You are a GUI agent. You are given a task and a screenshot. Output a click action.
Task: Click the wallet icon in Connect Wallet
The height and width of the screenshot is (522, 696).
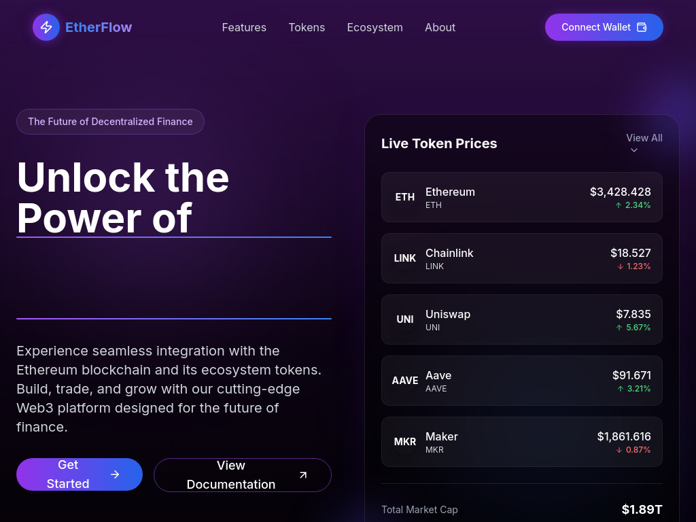642,27
